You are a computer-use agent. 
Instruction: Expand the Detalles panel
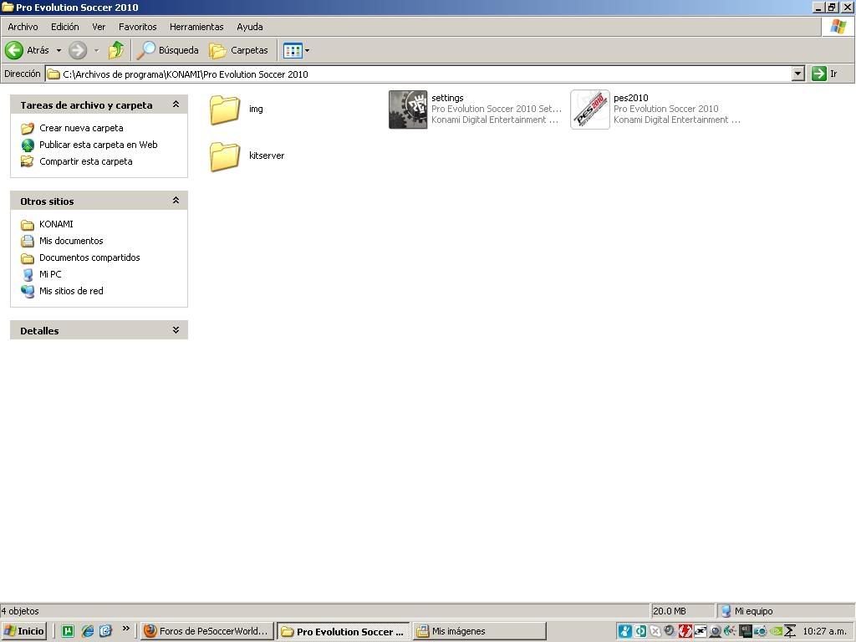176,329
